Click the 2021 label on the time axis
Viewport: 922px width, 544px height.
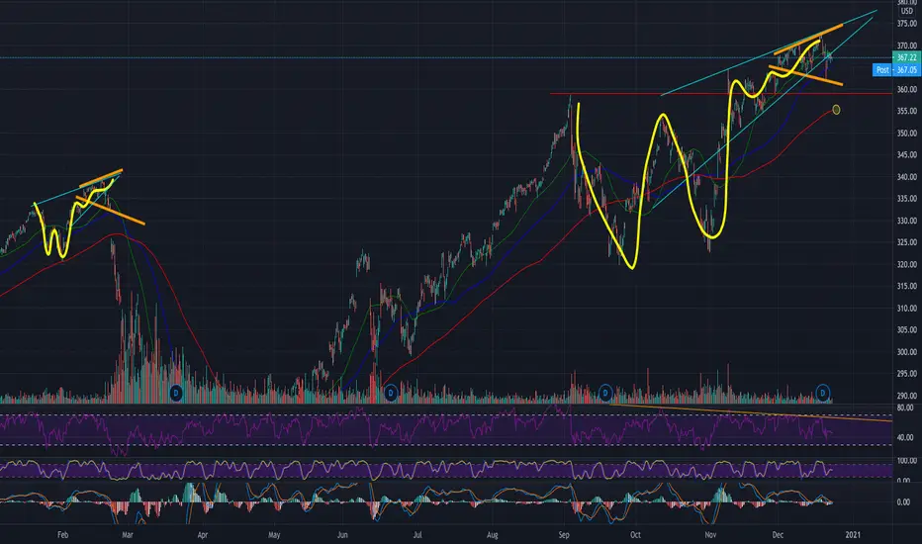click(853, 534)
